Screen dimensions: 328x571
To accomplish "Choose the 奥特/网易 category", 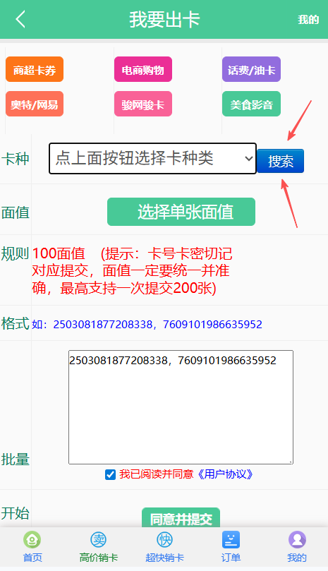I will [x=35, y=104].
